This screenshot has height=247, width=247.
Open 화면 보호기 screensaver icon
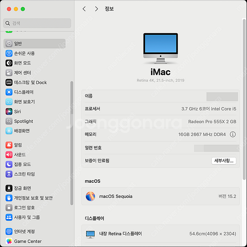(9, 102)
